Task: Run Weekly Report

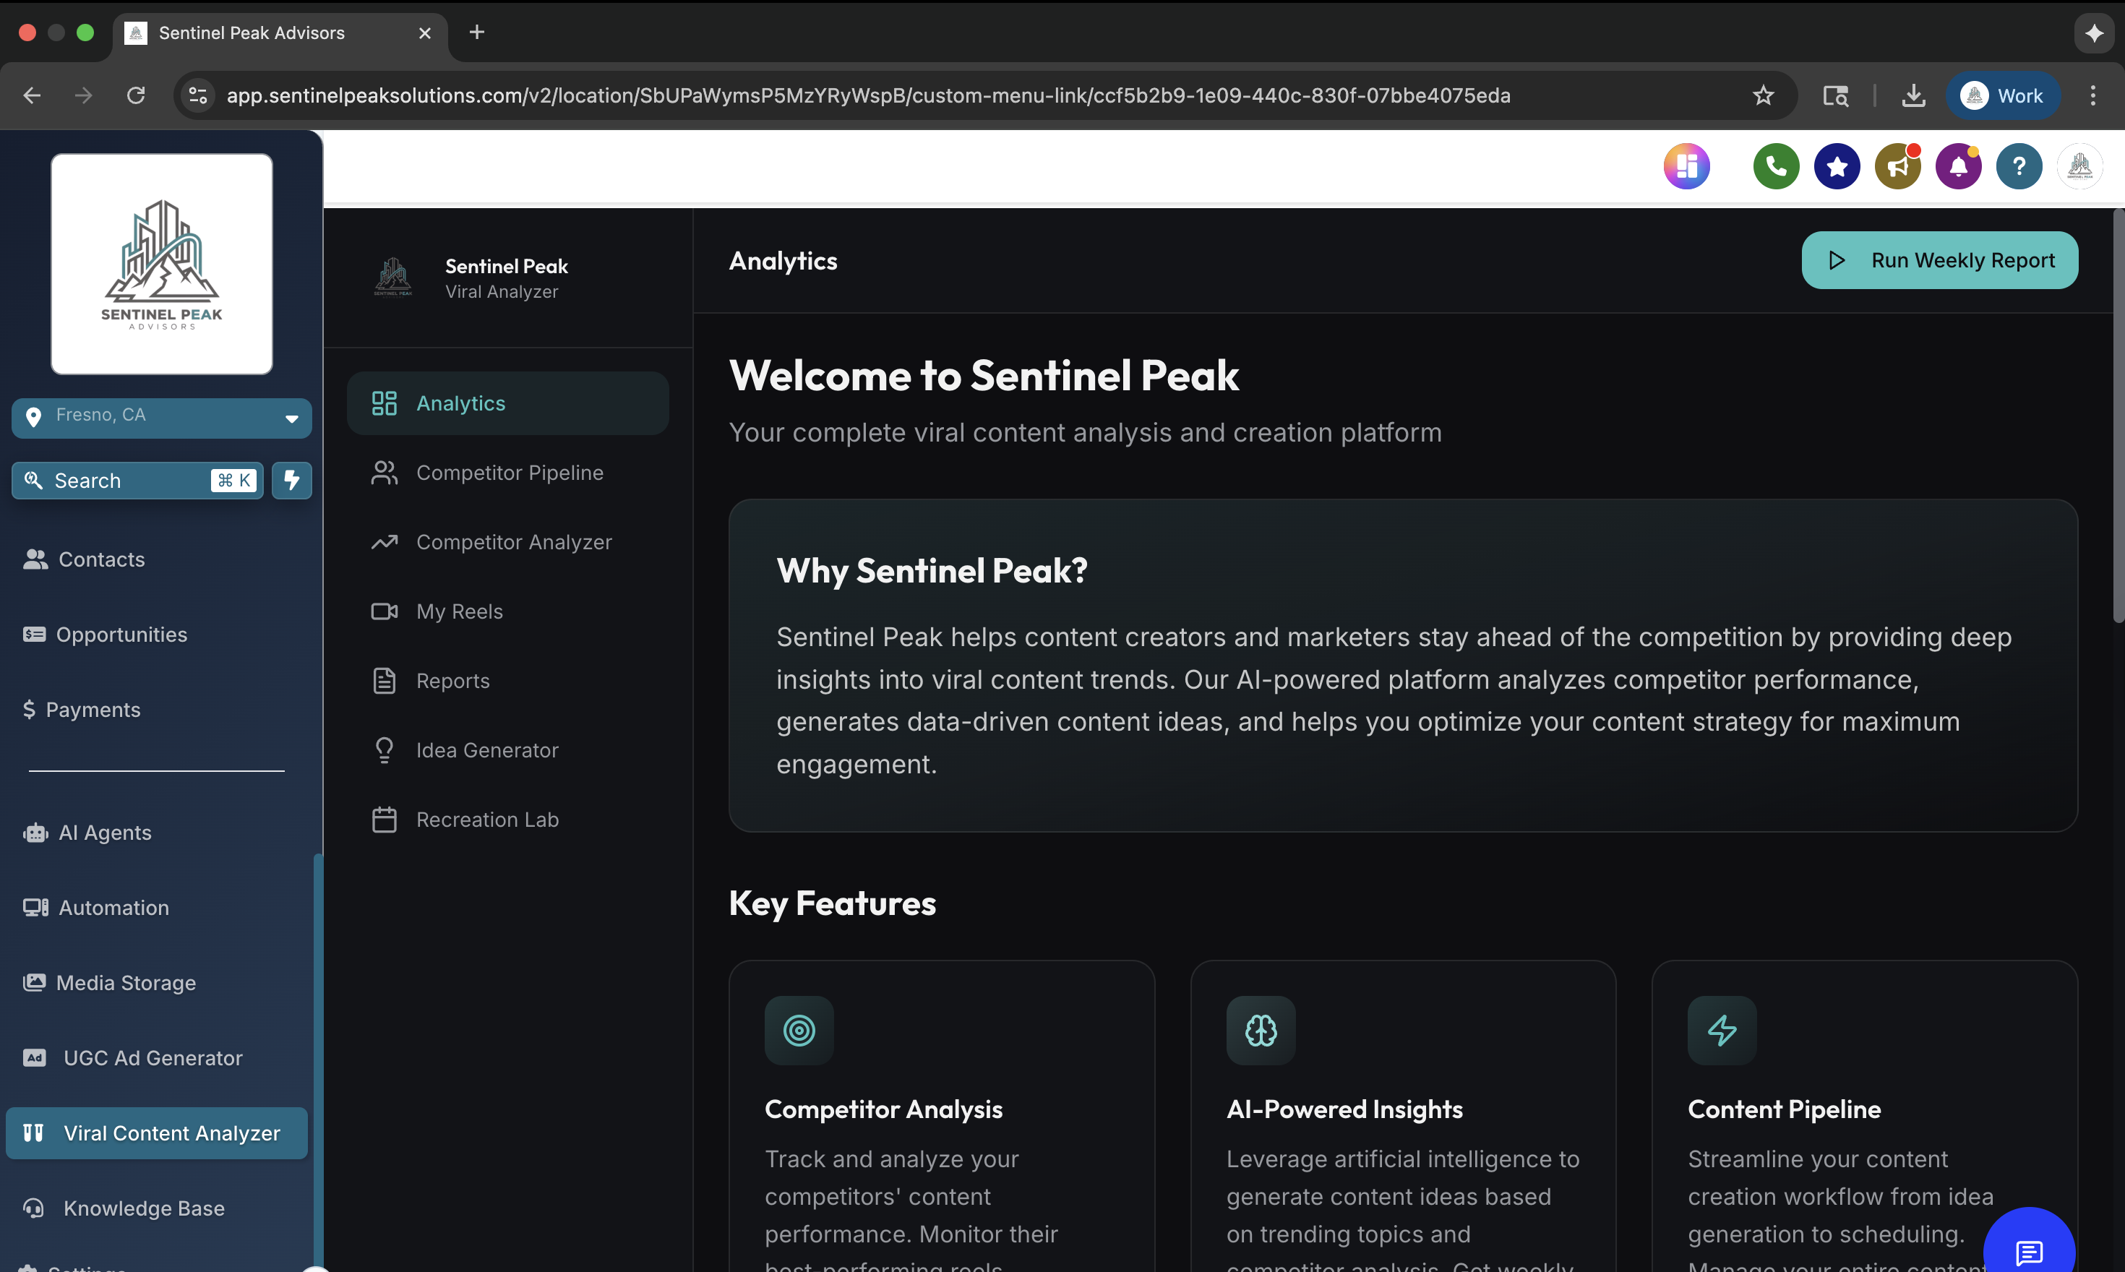Action: point(1939,261)
